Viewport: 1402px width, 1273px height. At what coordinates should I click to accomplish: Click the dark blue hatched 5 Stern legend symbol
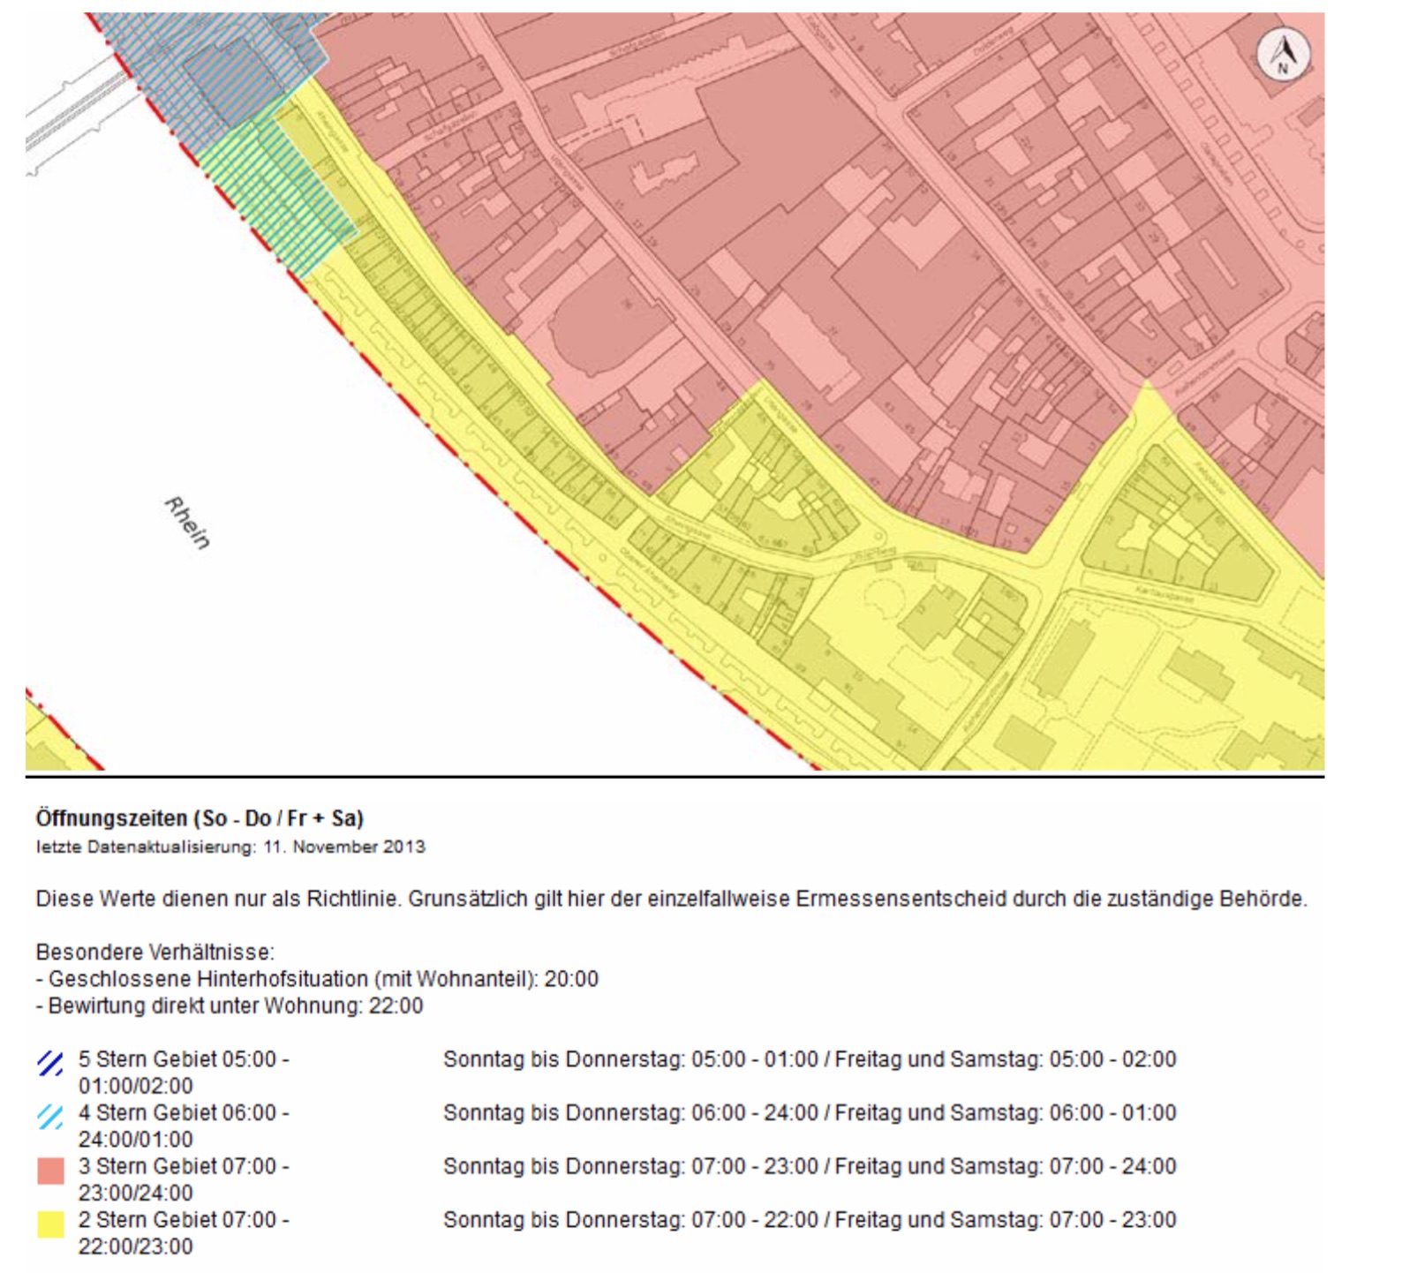50,1064
